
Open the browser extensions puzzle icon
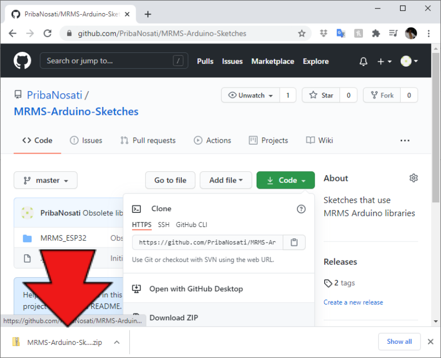coord(376,33)
